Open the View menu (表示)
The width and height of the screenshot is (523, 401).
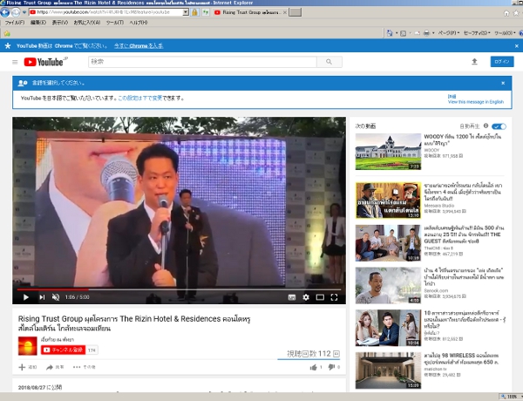pyautogui.click(x=59, y=23)
